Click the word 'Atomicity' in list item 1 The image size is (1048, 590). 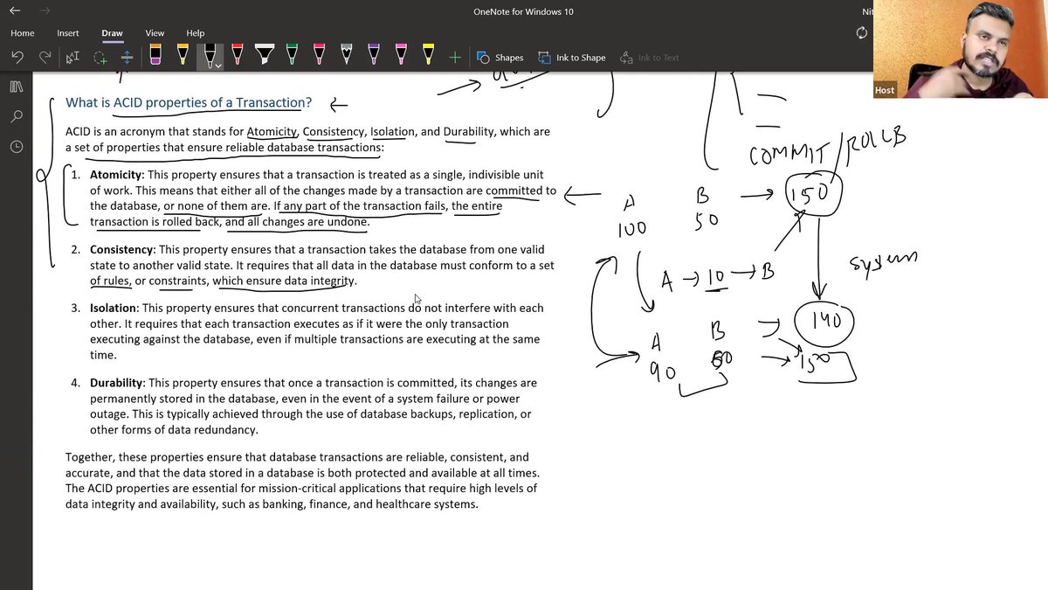point(115,175)
